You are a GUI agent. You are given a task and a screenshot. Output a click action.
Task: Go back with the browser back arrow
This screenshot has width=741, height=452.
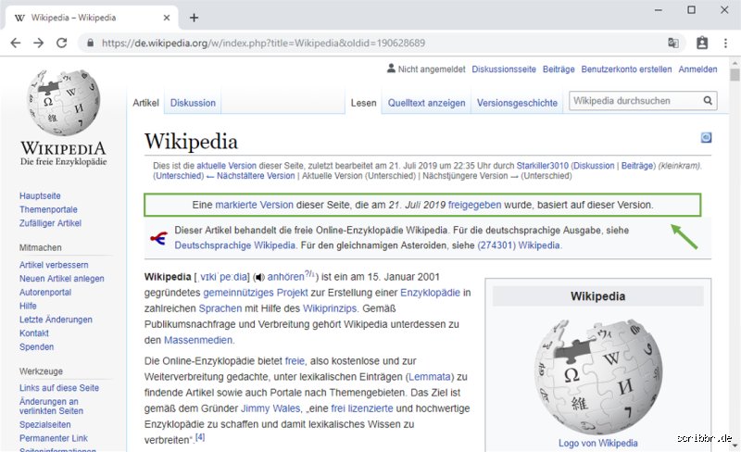(x=15, y=43)
